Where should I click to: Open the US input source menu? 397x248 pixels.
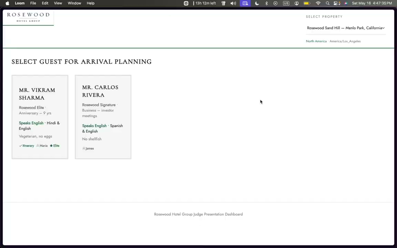[x=286, y=3]
